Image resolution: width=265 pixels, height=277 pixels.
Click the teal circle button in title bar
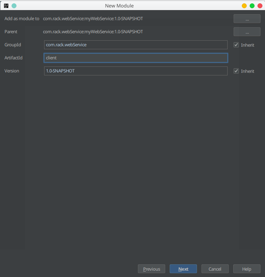coord(14,6)
